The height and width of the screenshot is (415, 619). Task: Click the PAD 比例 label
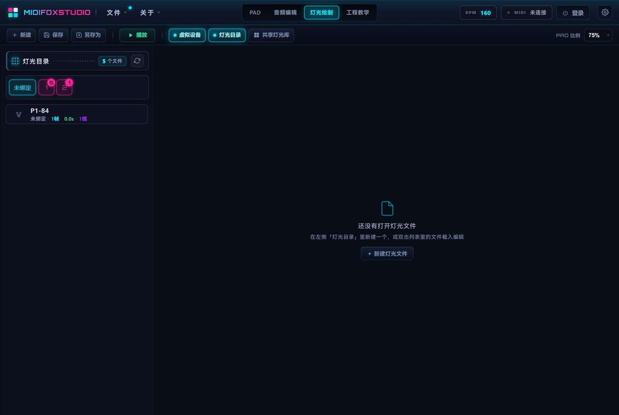click(x=568, y=36)
